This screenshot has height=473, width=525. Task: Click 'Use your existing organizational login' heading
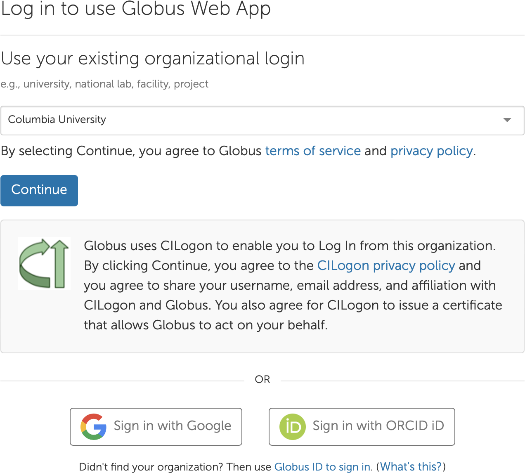[153, 59]
